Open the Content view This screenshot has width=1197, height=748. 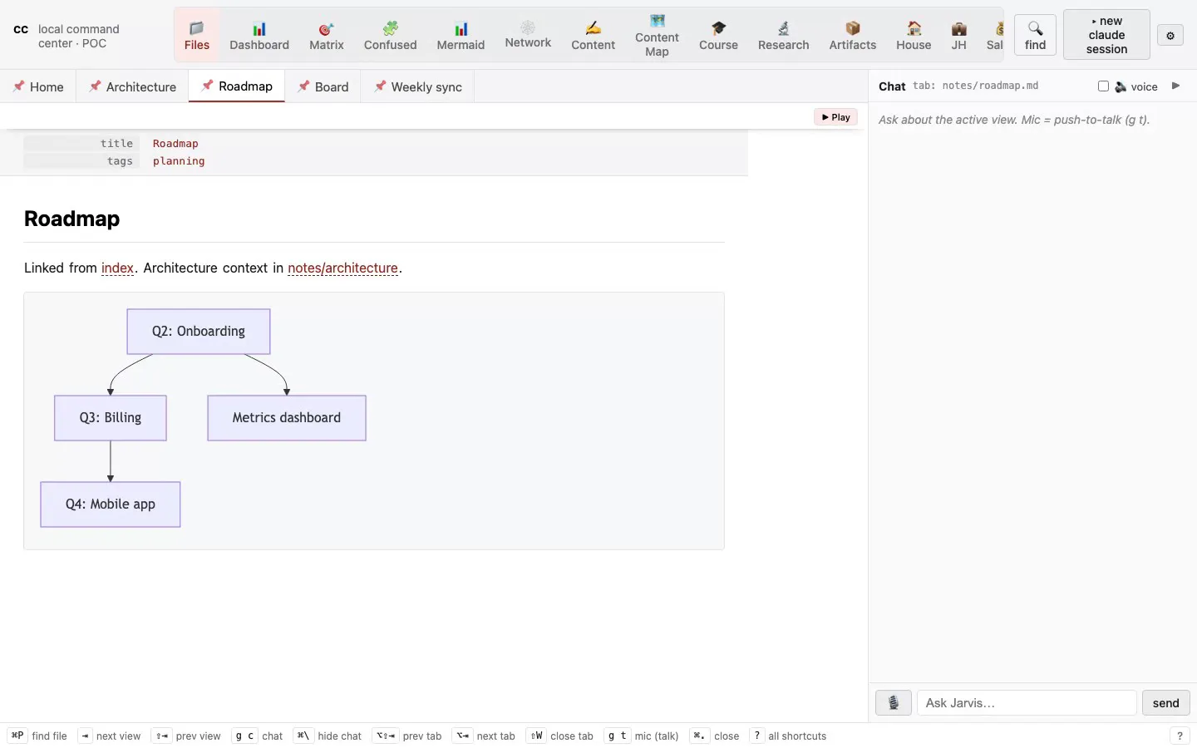(593, 35)
